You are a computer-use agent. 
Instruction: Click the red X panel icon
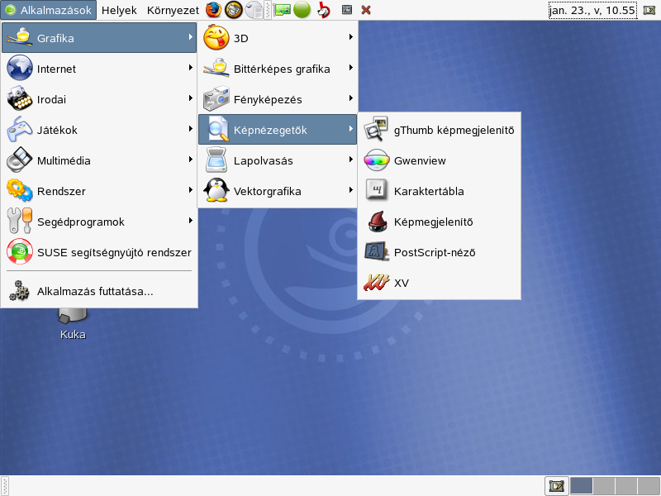[366, 10]
